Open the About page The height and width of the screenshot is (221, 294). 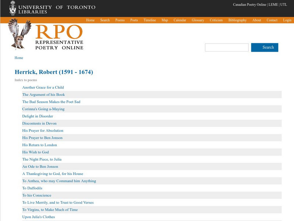257,20
